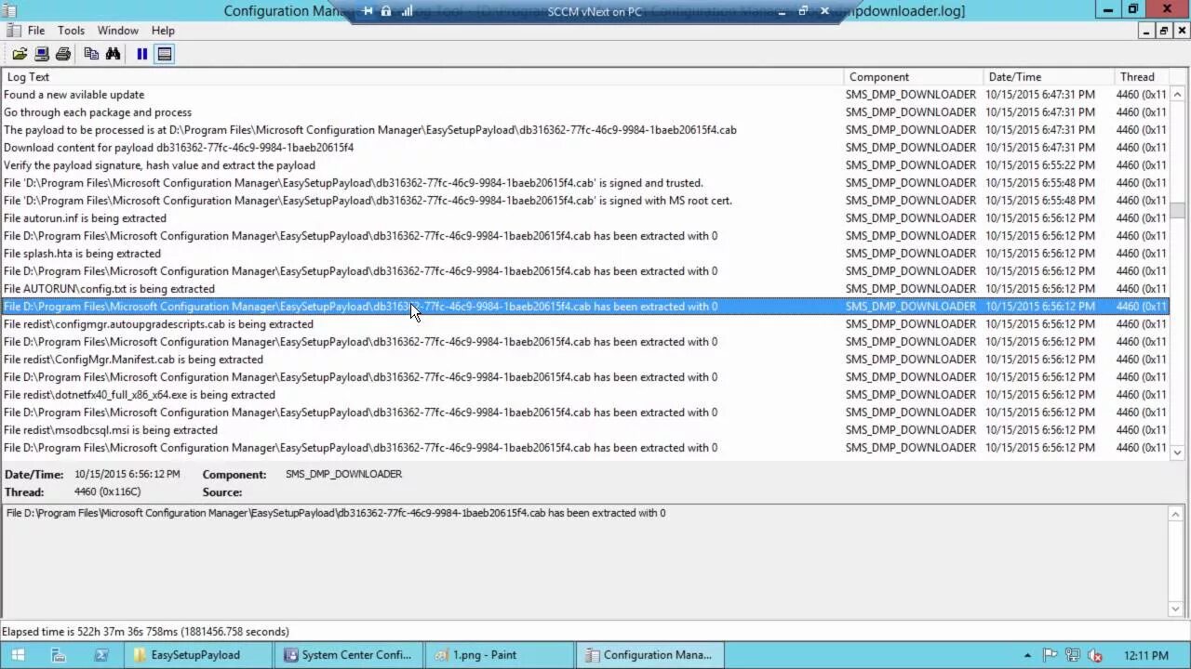Open the Window menu
Image resolution: width=1191 pixels, height=669 pixels.
pos(118,31)
